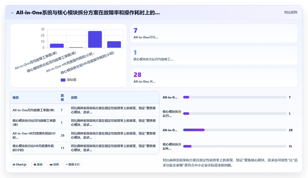The width and height of the screenshot is (308, 178).
Task: Select the data card showing 28
Action: point(214,78)
